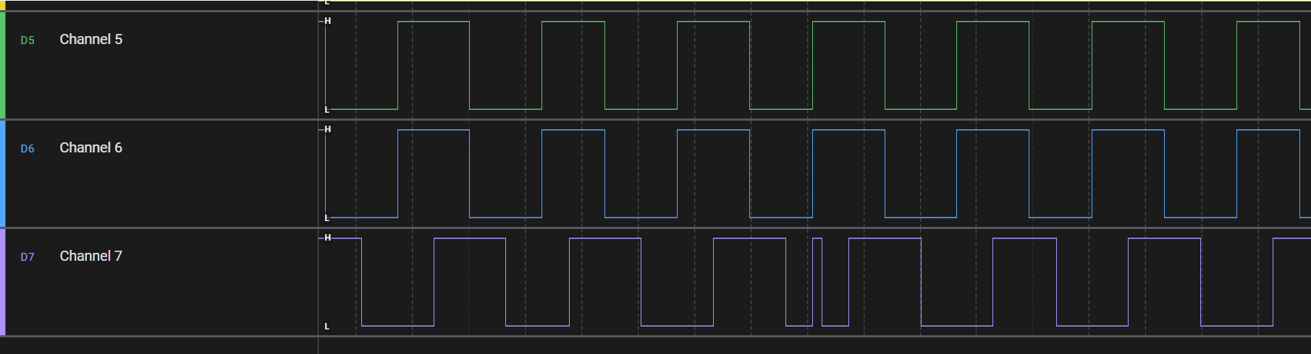Click the green color strip of Channel 5
Viewport: 1311px width, 354px height.
click(x=2, y=65)
